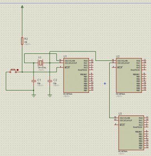Click the ground symbol below C1

tap(34, 96)
